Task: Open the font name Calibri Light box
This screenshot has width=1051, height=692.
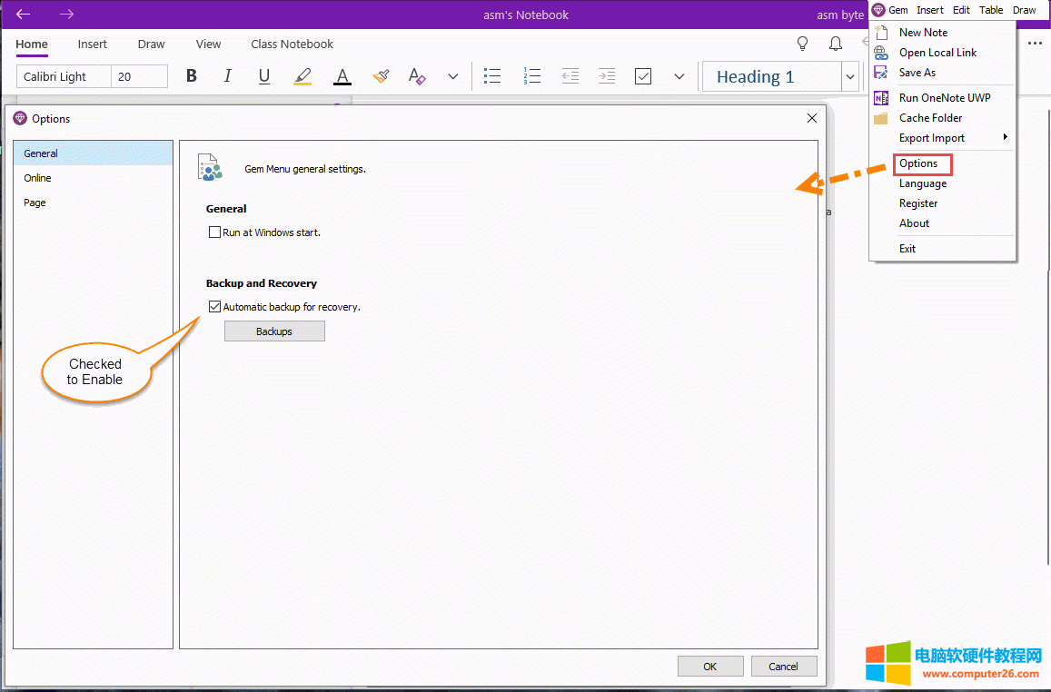Action: pyautogui.click(x=64, y=76)
